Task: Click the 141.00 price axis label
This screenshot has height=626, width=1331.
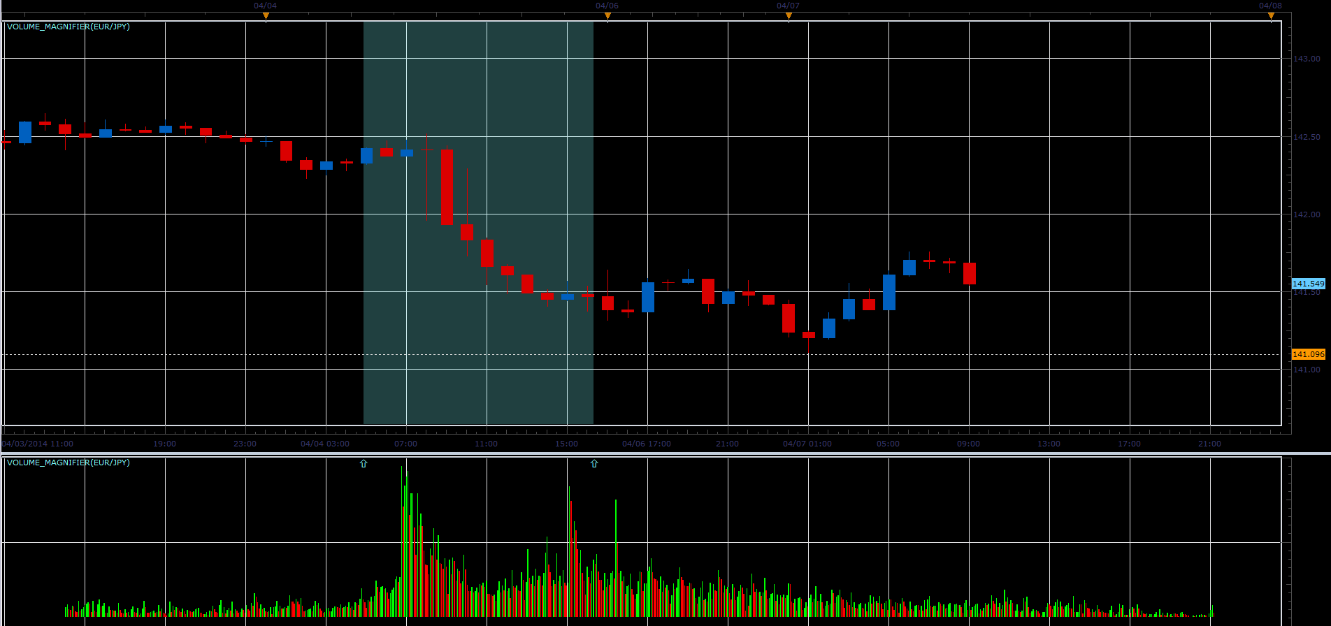Action: tap(1307, 370)
